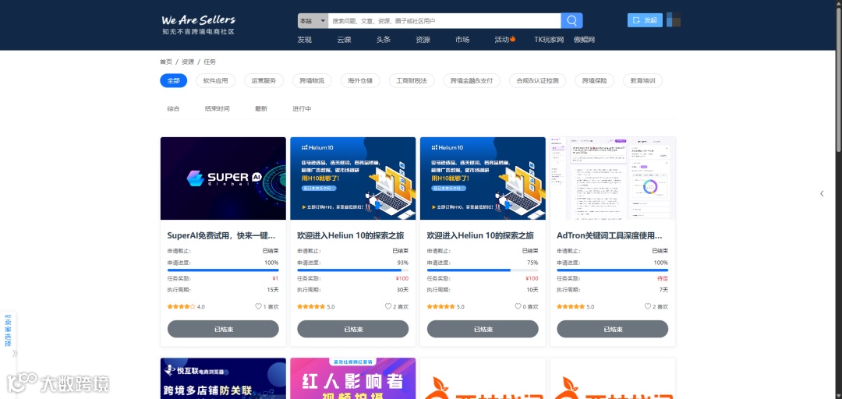Screen dimensions: 842x399
Task: Open the 市场 navigation item
Action: pyautogui.click(x=462, y=40)
